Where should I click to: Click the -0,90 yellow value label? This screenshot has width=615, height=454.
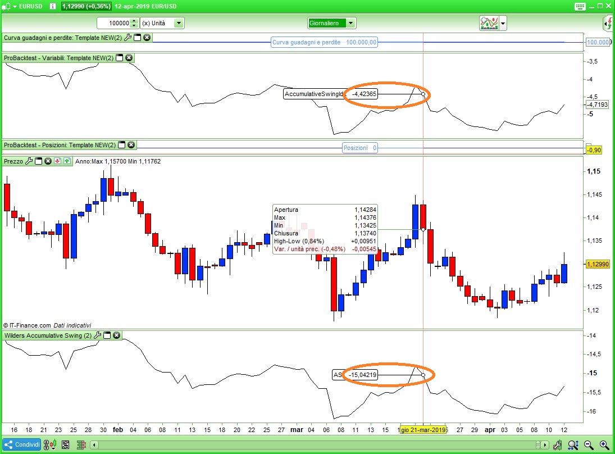[x=594, y=150]
